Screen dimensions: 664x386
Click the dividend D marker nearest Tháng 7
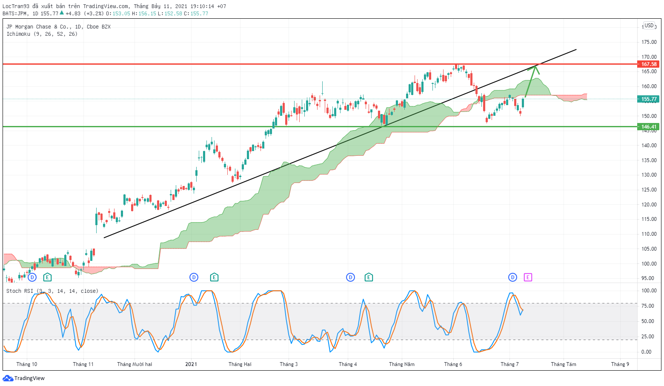[x=512, y=277]
